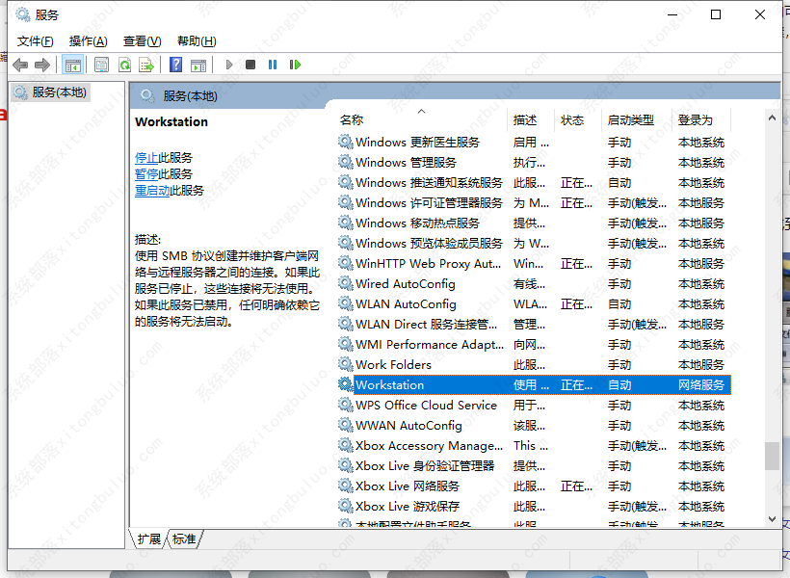Screen dimensions: 790x578
Task: Click the Back navigation arrow in the toolbar
Action: click(x=20, y=64)
